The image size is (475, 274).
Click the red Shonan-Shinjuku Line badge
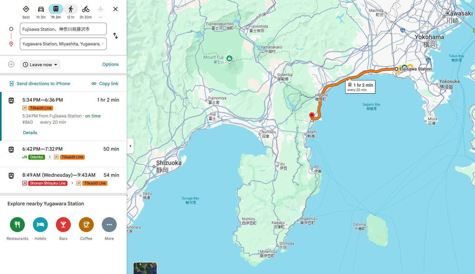point(48,183)
